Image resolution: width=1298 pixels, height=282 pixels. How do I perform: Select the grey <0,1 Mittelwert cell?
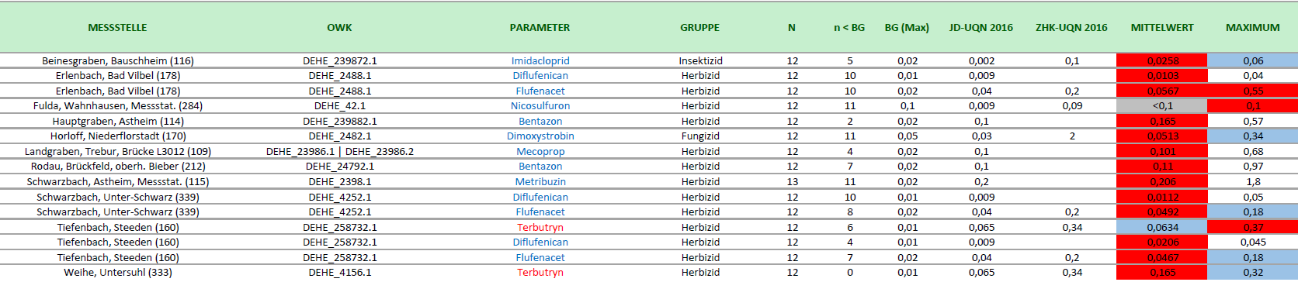[x=1162, y=106]
